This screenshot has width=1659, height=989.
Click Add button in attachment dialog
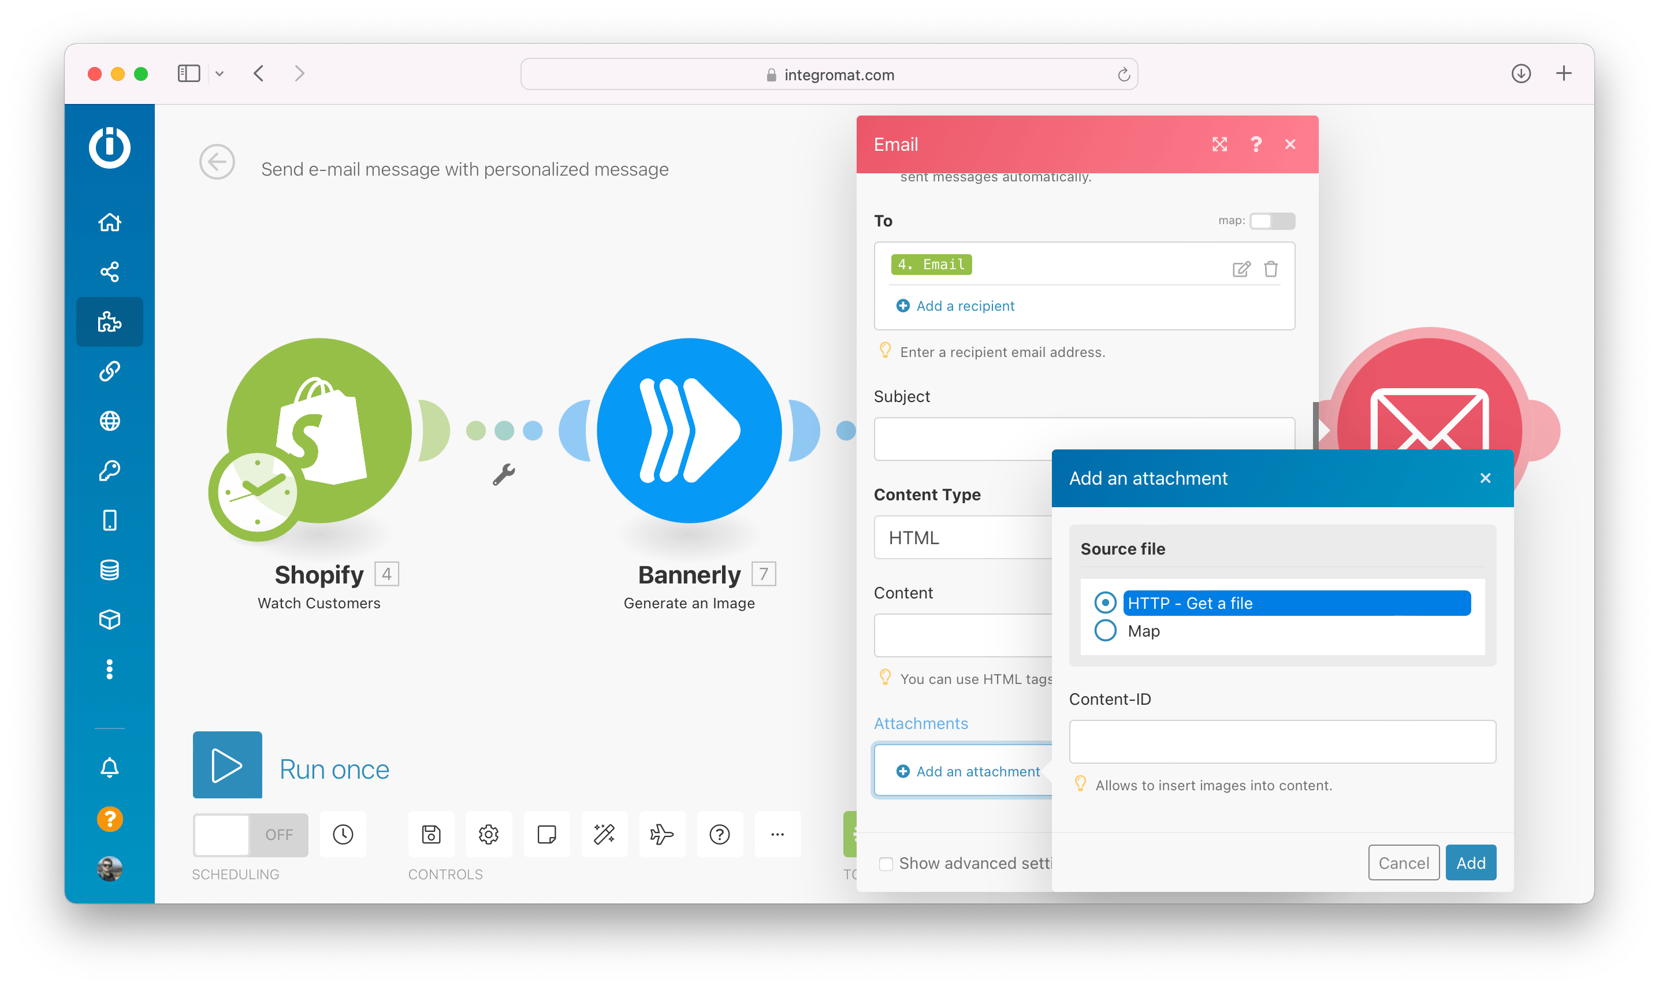[1471, 862]
